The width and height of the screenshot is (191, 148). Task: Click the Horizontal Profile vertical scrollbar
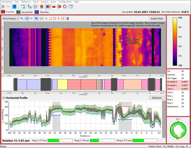coord(164,119)
